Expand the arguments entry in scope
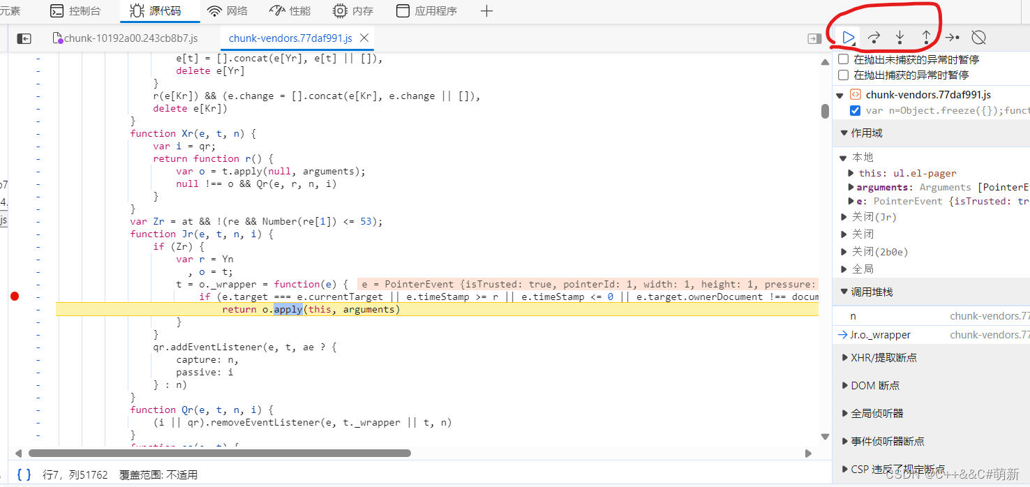The height and width of the screenshot is (487, 1030). pos(851,187)
